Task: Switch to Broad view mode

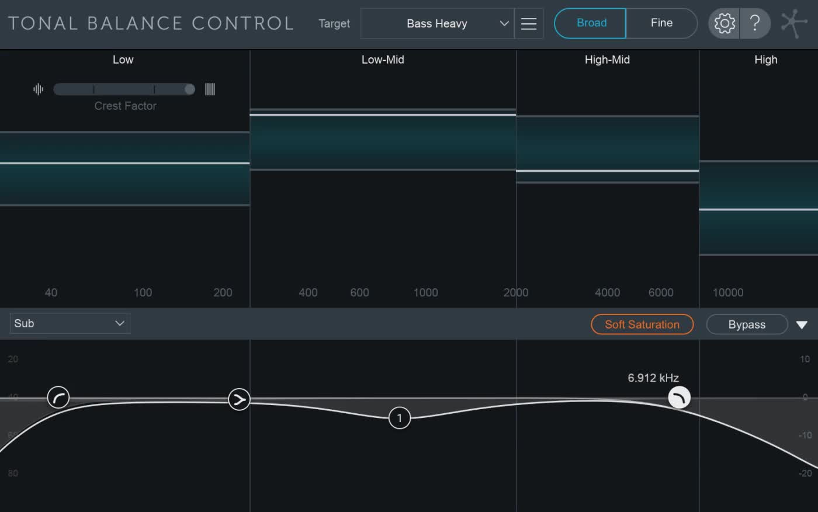Action: point(590,23)
